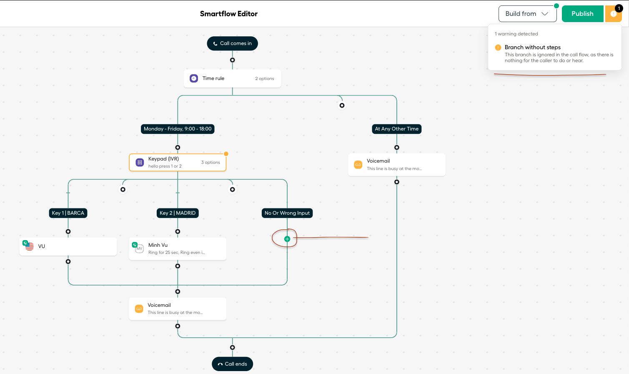
Task: Click the orange icon beside Branch without steps
Action: click(x=498, y=48)
